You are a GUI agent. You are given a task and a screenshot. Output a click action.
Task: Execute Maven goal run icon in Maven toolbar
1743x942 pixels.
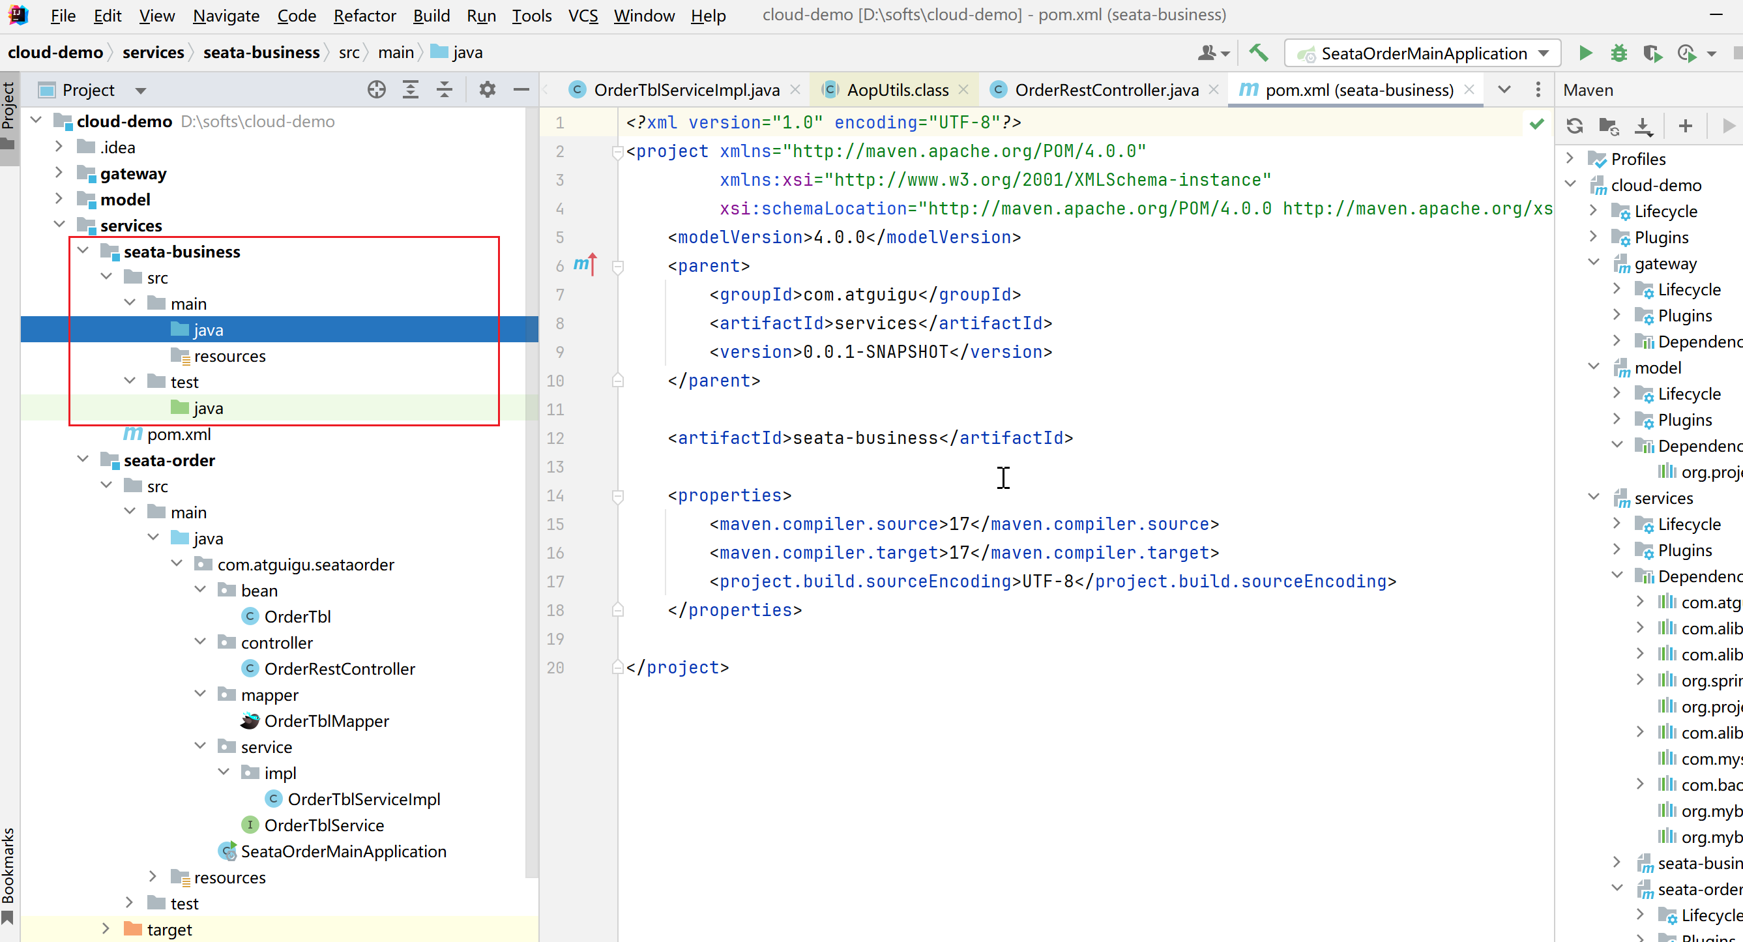tap(1728, 126)
